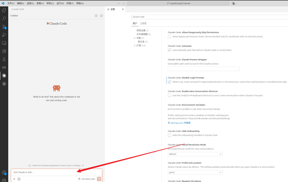Click the Respect Git Ignore setting title

[184, 181]
